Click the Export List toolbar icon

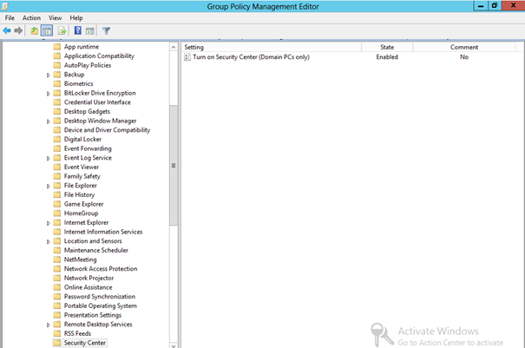pyautogui.click(x=62, y=31)
